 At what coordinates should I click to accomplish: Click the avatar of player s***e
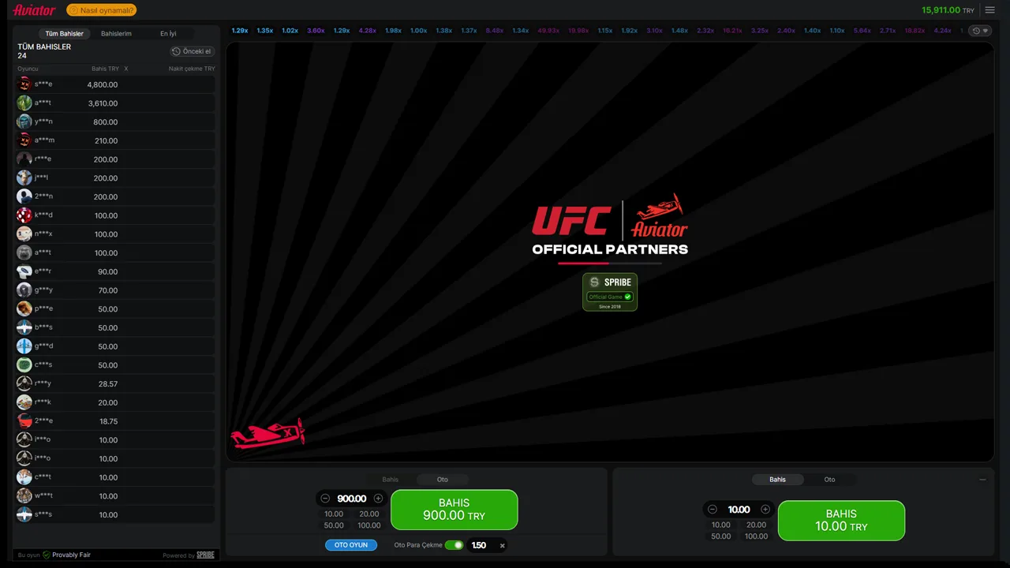24,84
